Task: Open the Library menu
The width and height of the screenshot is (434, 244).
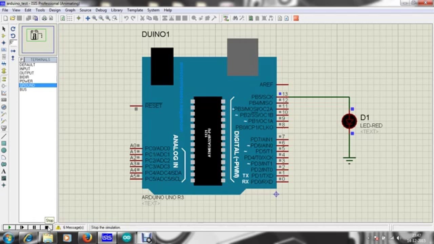Action: pos(117,10)
